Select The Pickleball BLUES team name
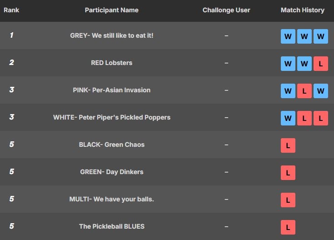The height and width of the screenshot is (240, 334). pos(112,226)
